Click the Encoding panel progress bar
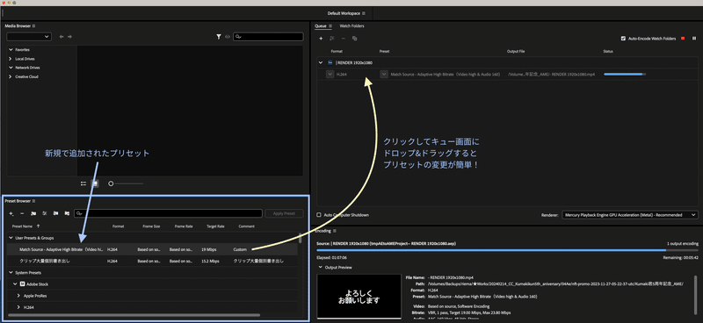 (x=507, y=250)
